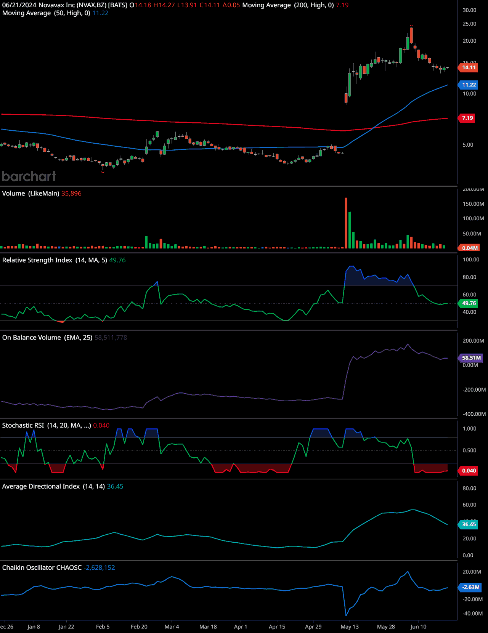488x633 pixels.
Task: Select the Stochastic RSI indicator label
Action: [x=47, y=425]
